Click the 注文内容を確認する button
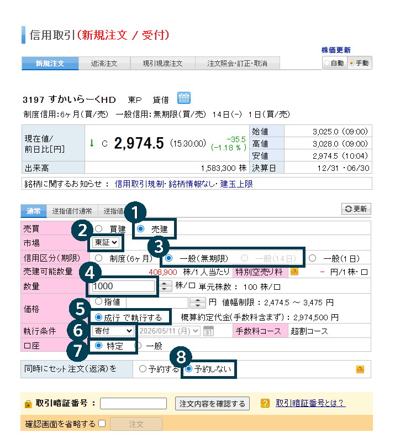Screen dimensions: 395x448 tap(212, 403)
